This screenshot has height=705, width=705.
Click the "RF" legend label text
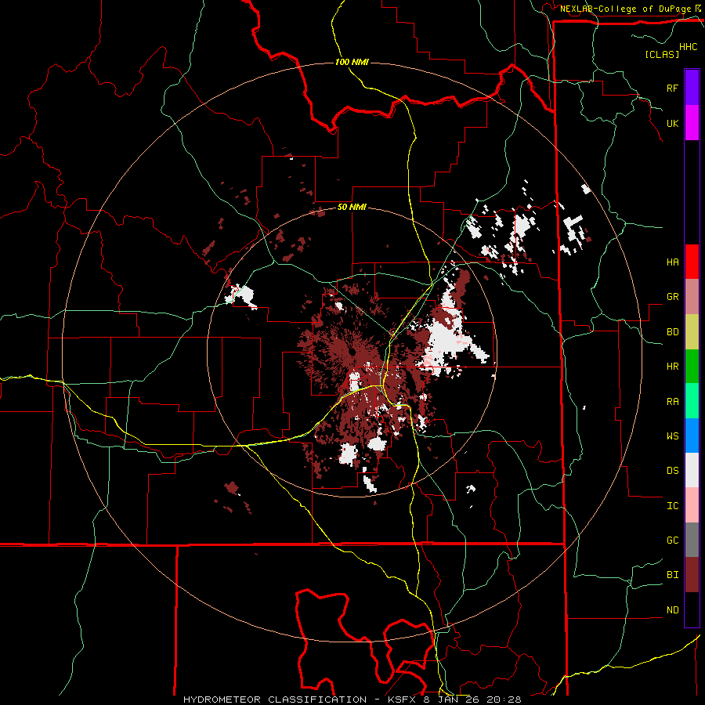click(672, 88)
